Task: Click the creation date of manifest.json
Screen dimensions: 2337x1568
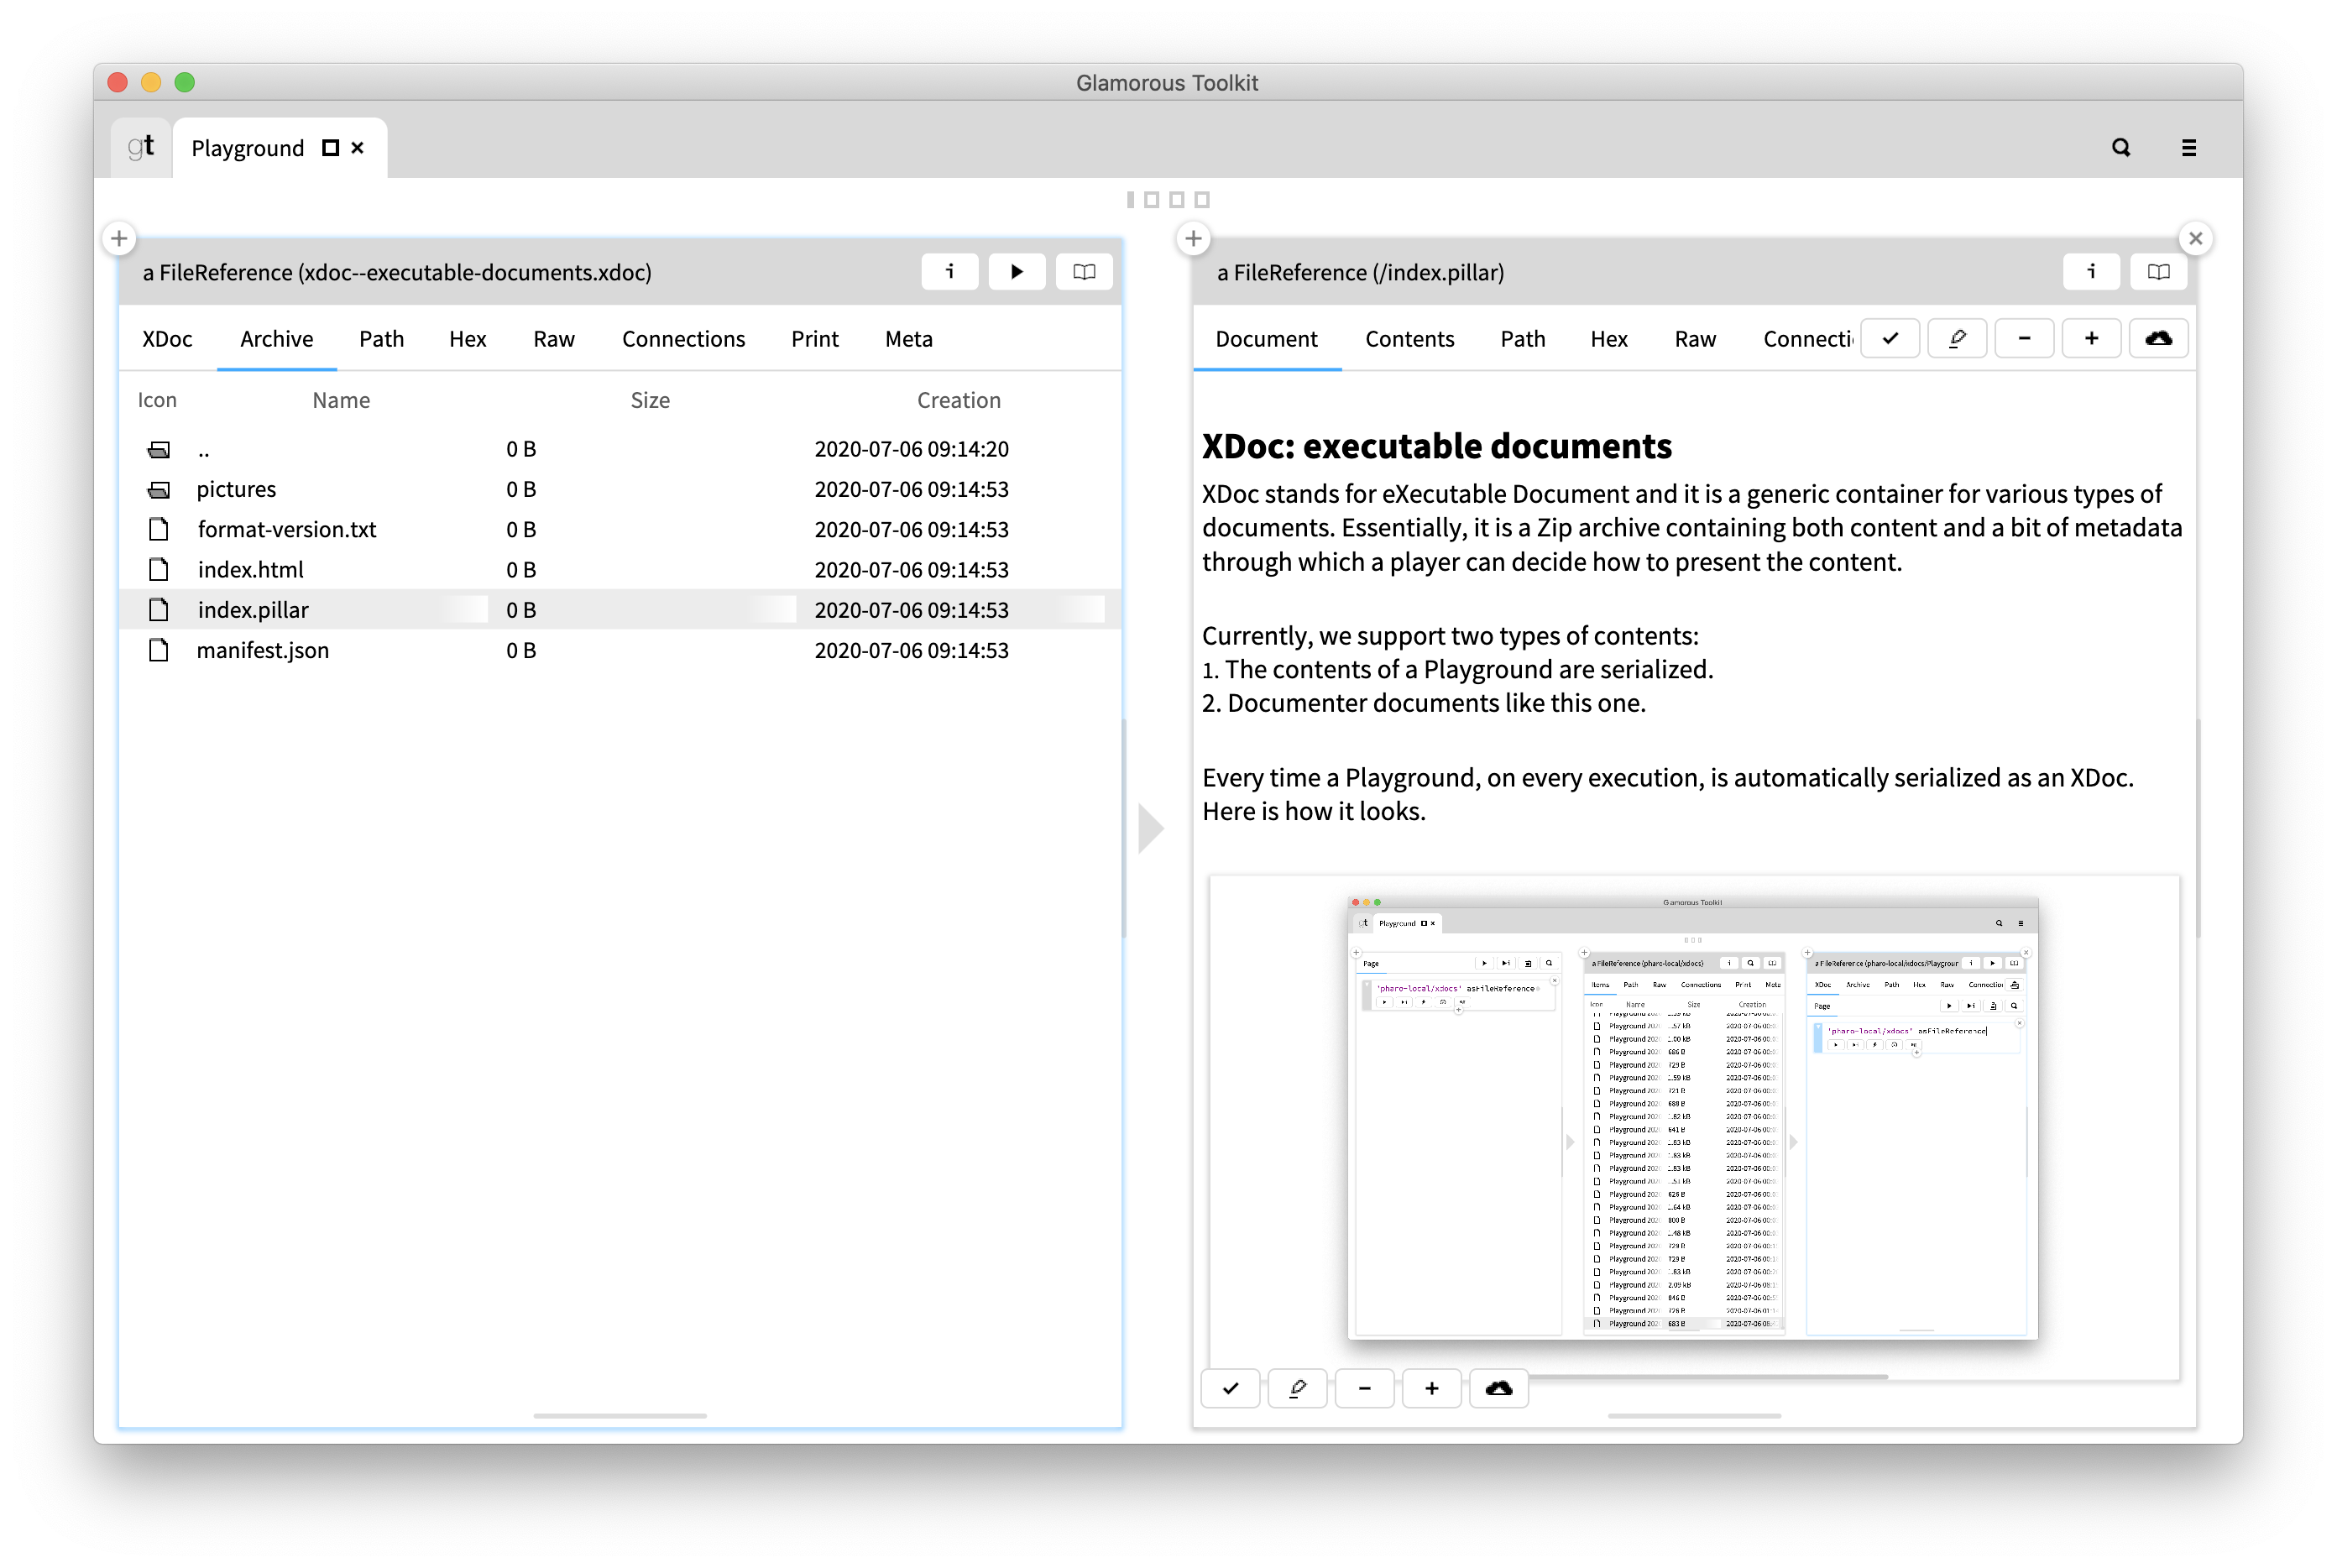Action: tap(911, 650)
